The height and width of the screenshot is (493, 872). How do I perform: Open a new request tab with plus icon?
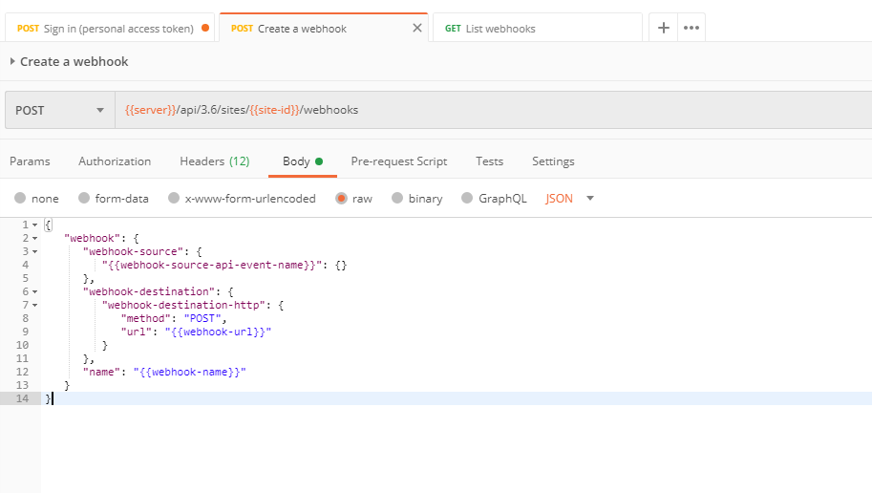[664, 28]
